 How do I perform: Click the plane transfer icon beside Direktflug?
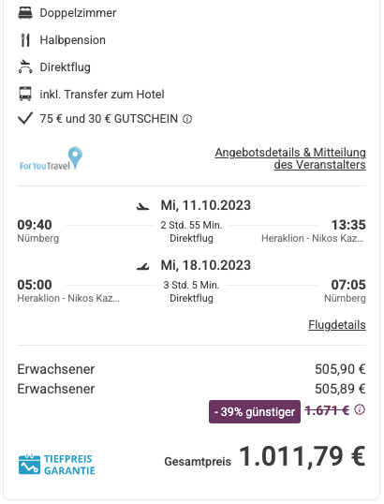coord(25,67)
